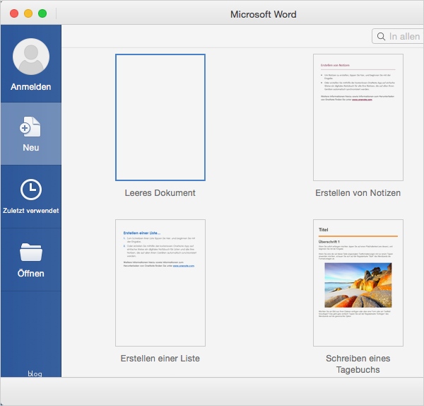The image size is (424, 406).
Task: Click the 'Leeres Dokument' caption
Action: tap(160, 193)
